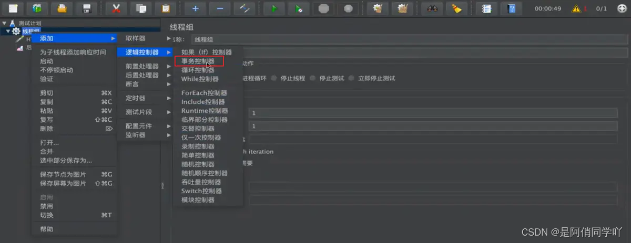Click the Toggle toolbar icon beside the minus

coord(245,8)
